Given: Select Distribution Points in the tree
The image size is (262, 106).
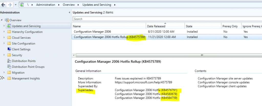Looking at the screenshot, I should (x=24, y=61).
